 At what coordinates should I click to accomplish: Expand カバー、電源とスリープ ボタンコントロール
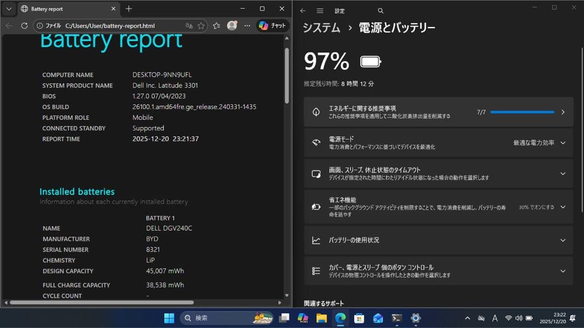[563, 271]
